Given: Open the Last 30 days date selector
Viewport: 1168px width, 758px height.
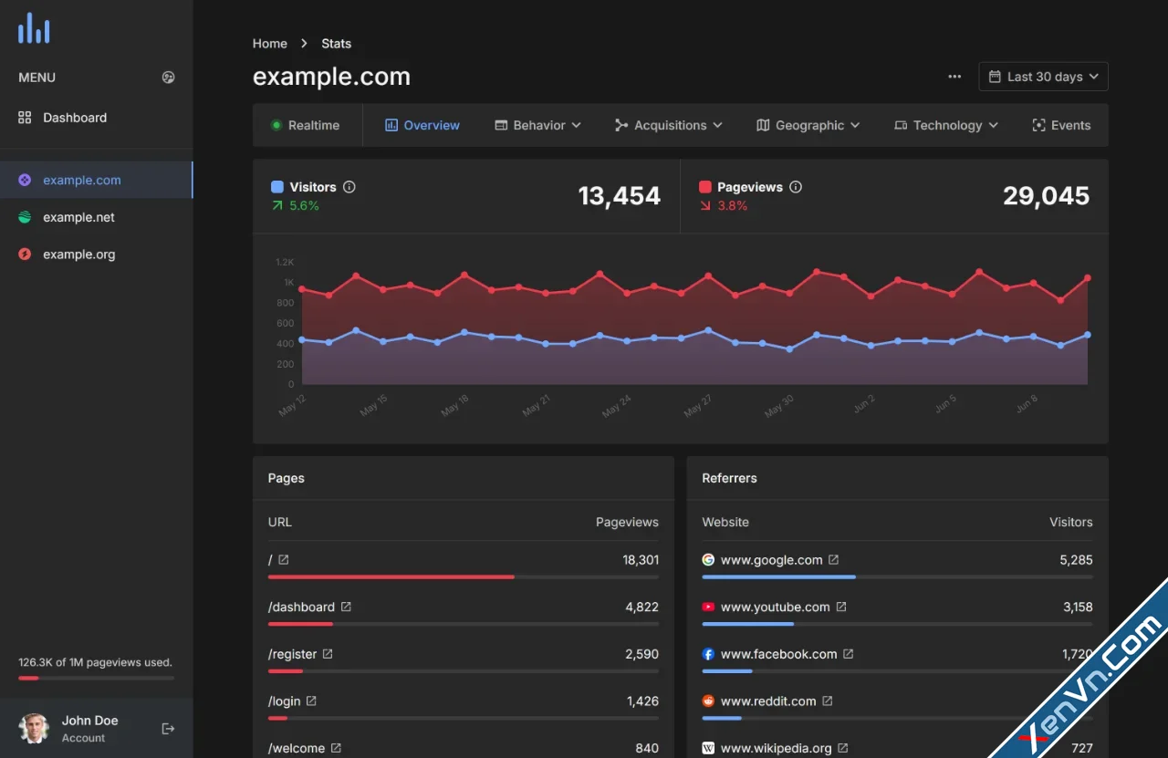Looking at the screenshot, I should 1042,77.
